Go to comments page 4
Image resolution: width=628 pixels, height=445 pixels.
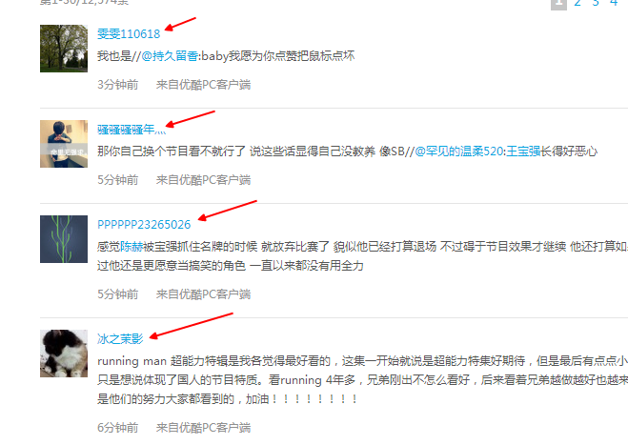click(614, 3)
